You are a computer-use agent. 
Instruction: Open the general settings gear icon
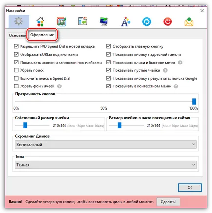pos(19,21)
